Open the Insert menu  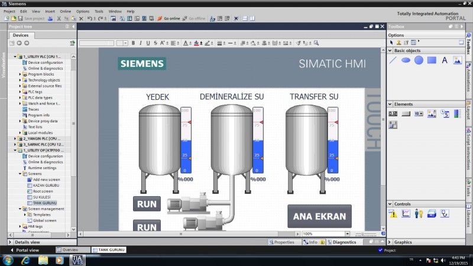[x=50, y=11]
